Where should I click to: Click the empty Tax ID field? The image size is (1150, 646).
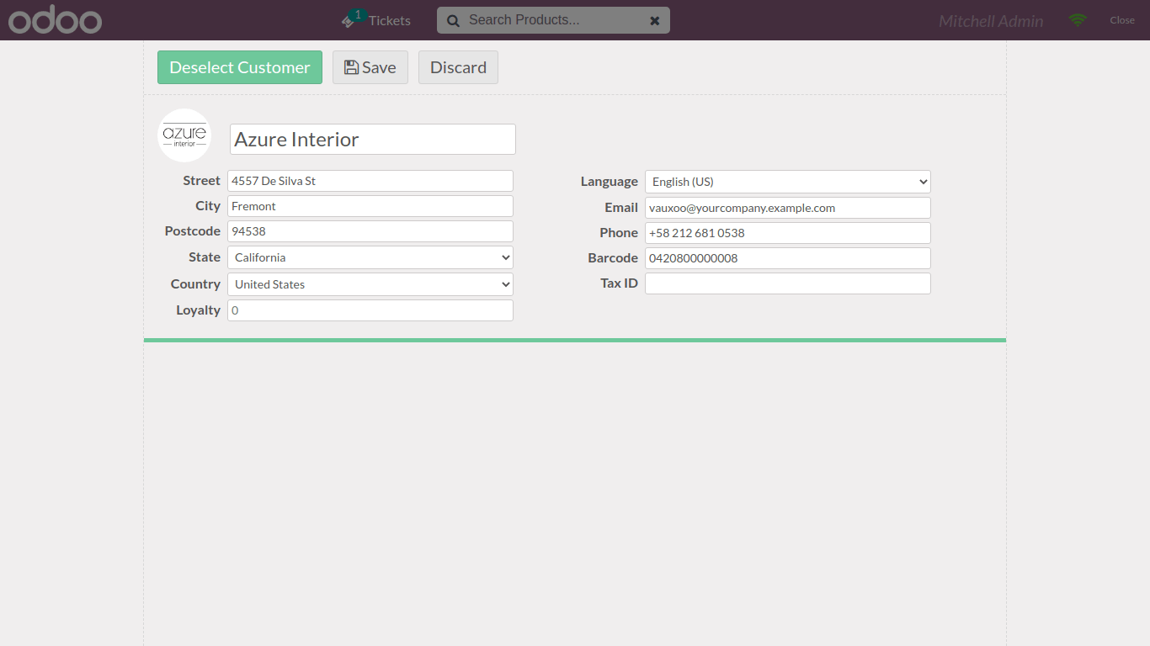point(788,283)
